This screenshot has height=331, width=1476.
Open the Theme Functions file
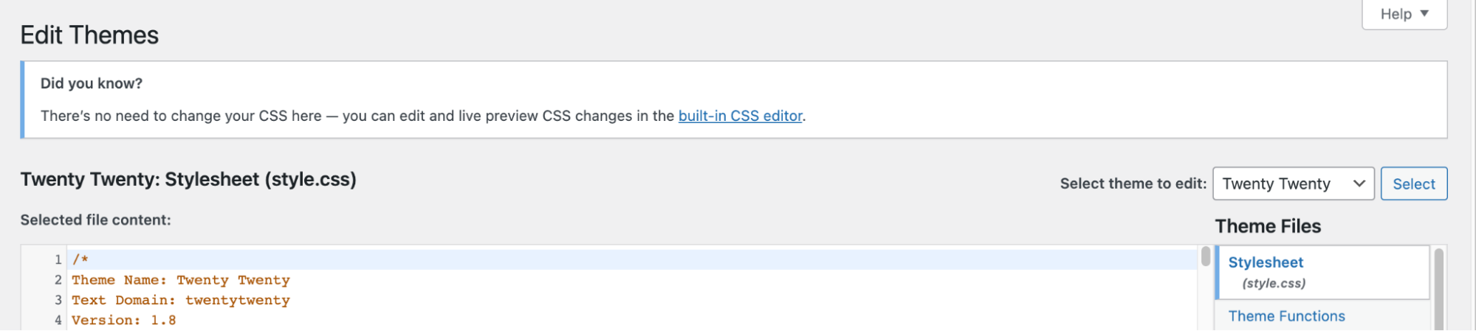[1286, 316]
